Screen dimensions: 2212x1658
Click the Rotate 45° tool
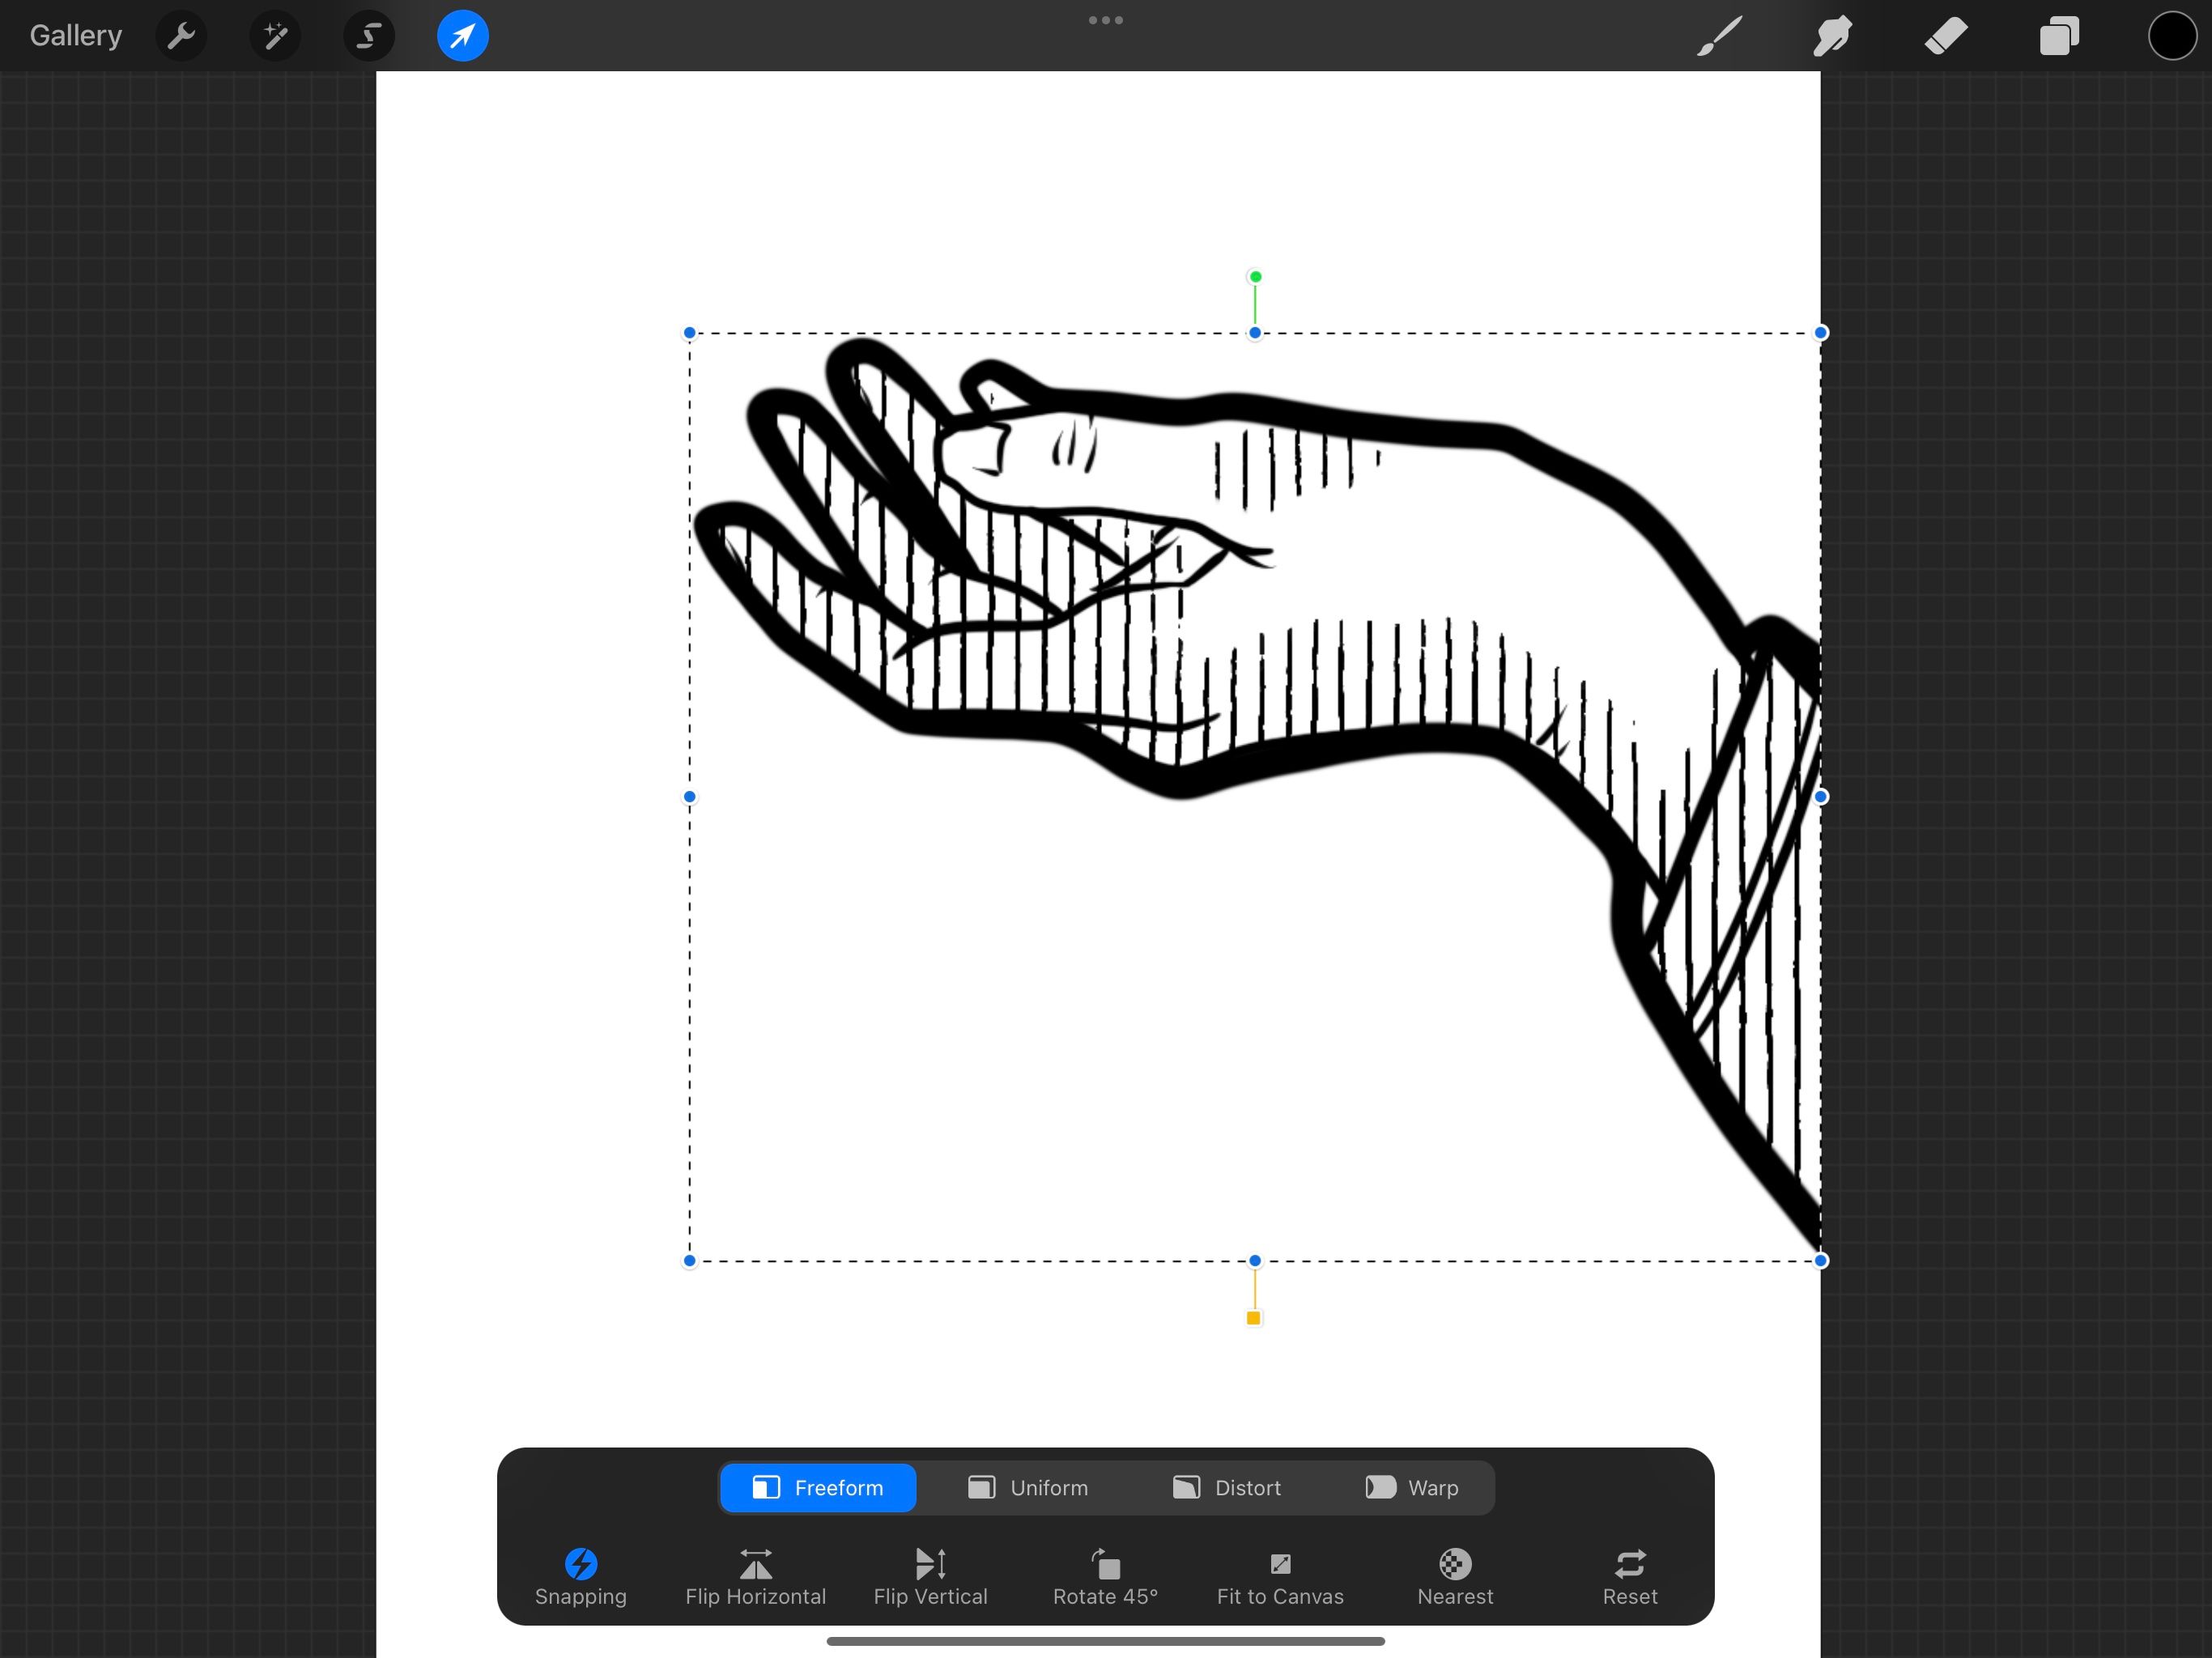point(1104,1576)
